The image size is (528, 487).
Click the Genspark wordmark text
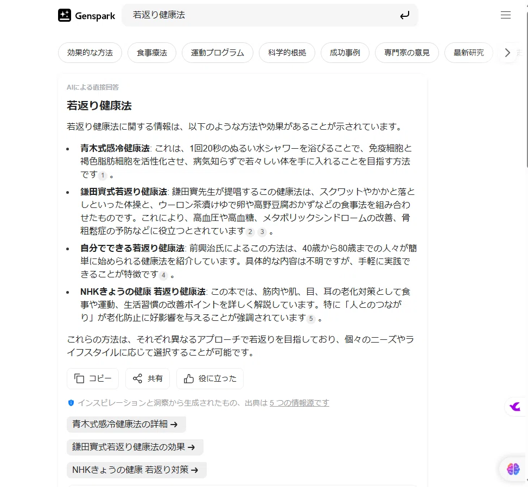click(x=95, y=16)
